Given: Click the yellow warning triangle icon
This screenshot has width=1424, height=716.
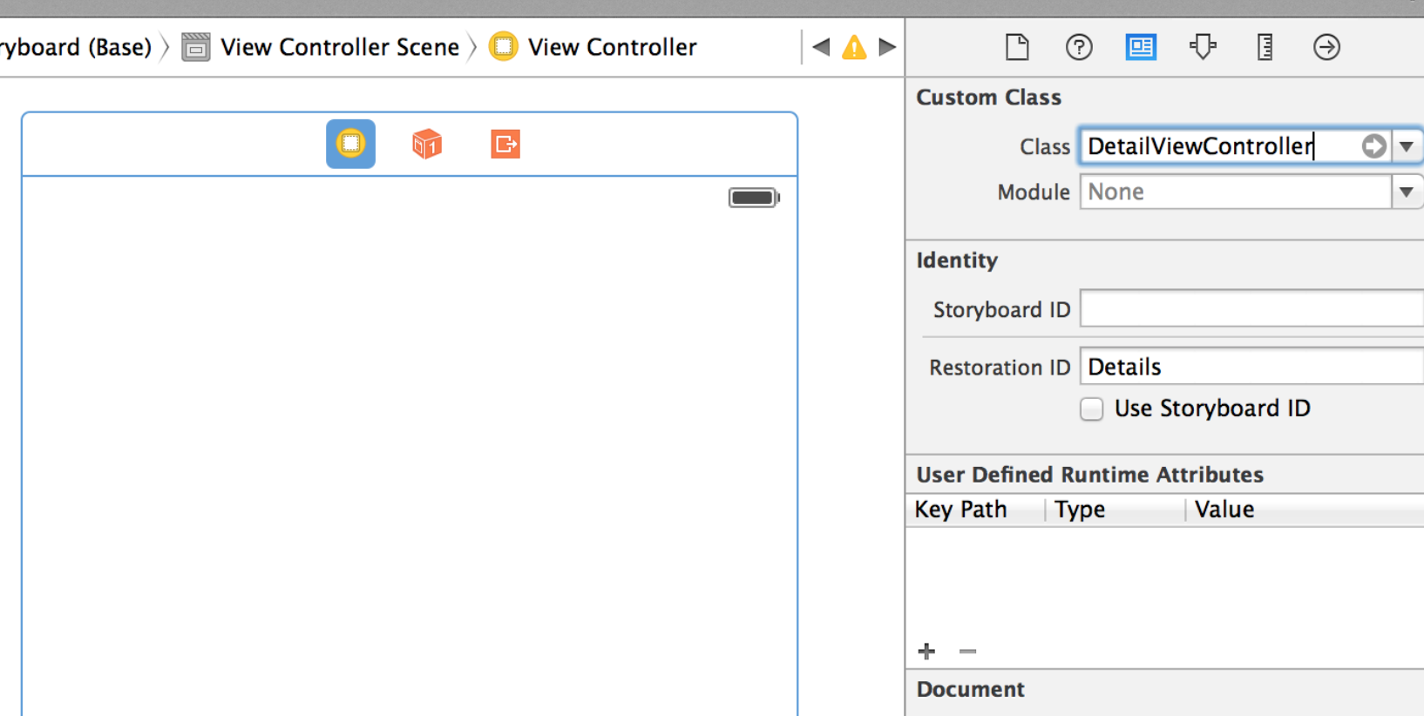Looking at the screenshot, I should click(854, 47).
